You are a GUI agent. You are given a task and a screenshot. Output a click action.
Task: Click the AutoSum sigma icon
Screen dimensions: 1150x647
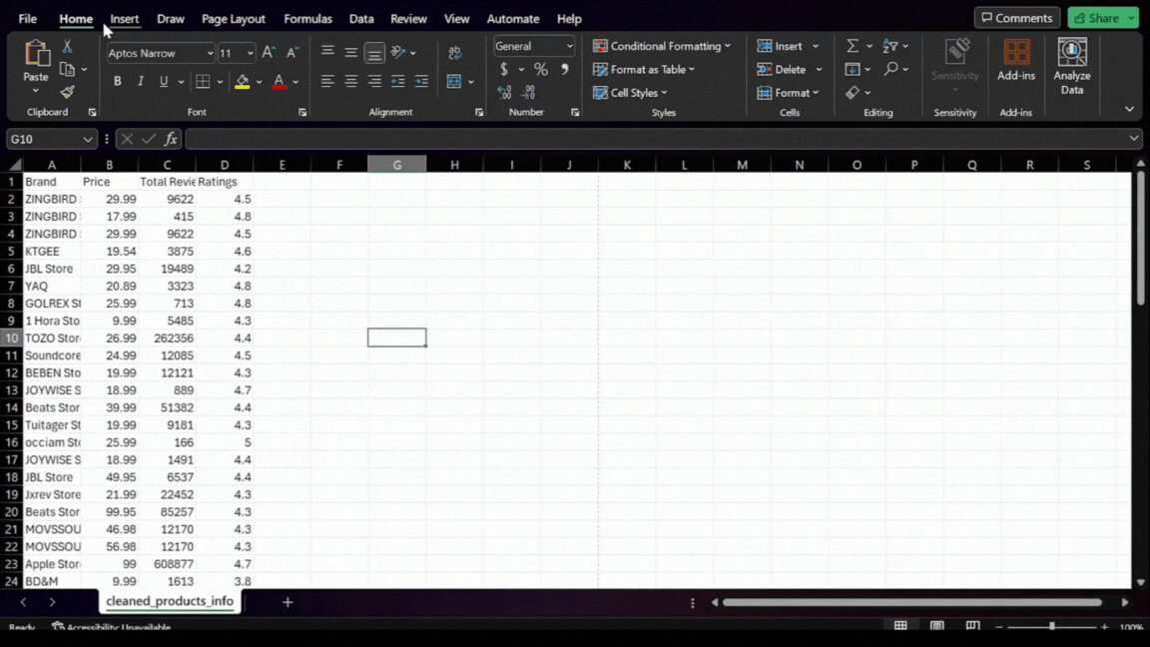pyautogui.click(x=853, y=46)
